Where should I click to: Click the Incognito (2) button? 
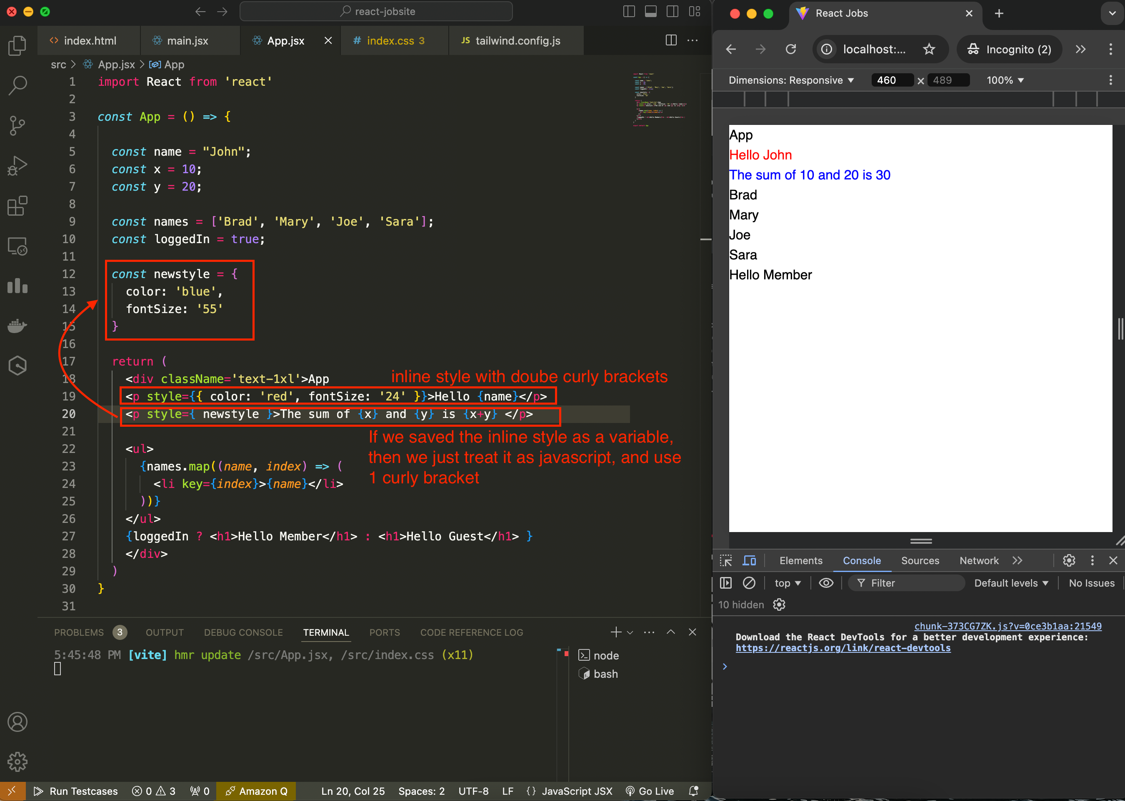tap(1010, 49)
